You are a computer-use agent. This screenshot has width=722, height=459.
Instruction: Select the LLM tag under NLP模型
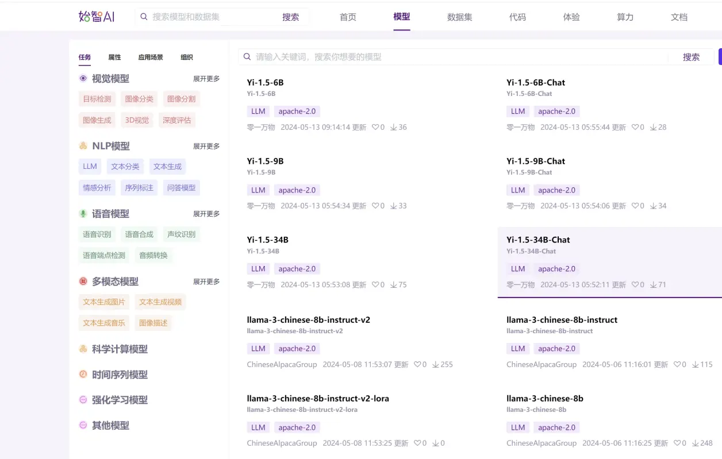pyautogui.click(x=90, y=167)
